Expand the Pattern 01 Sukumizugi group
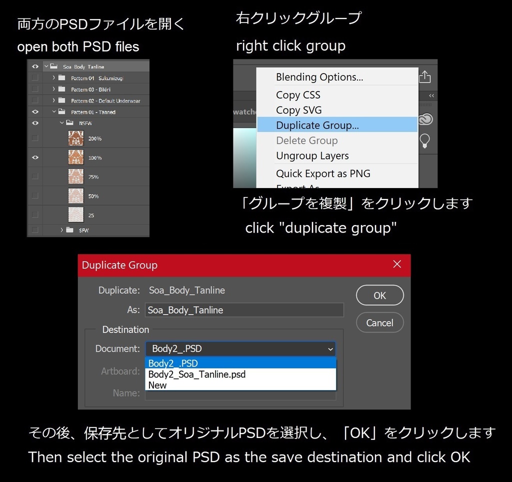The height and width of the screenshot is (482, 512). point(53,77)
